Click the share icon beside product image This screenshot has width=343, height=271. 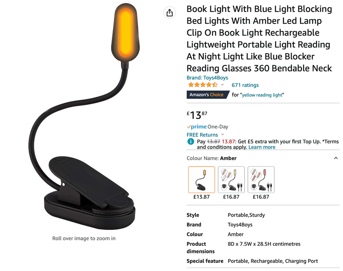(x=169, y=13)
